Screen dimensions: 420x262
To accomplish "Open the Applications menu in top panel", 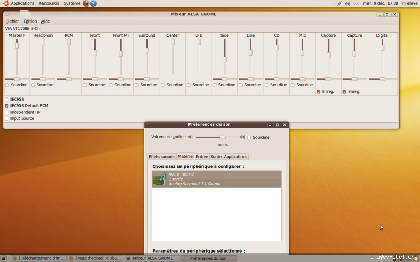I will pyautogui.click(x=22, y=3).
